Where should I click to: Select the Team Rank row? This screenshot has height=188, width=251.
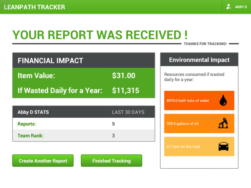tap(84, 135)
